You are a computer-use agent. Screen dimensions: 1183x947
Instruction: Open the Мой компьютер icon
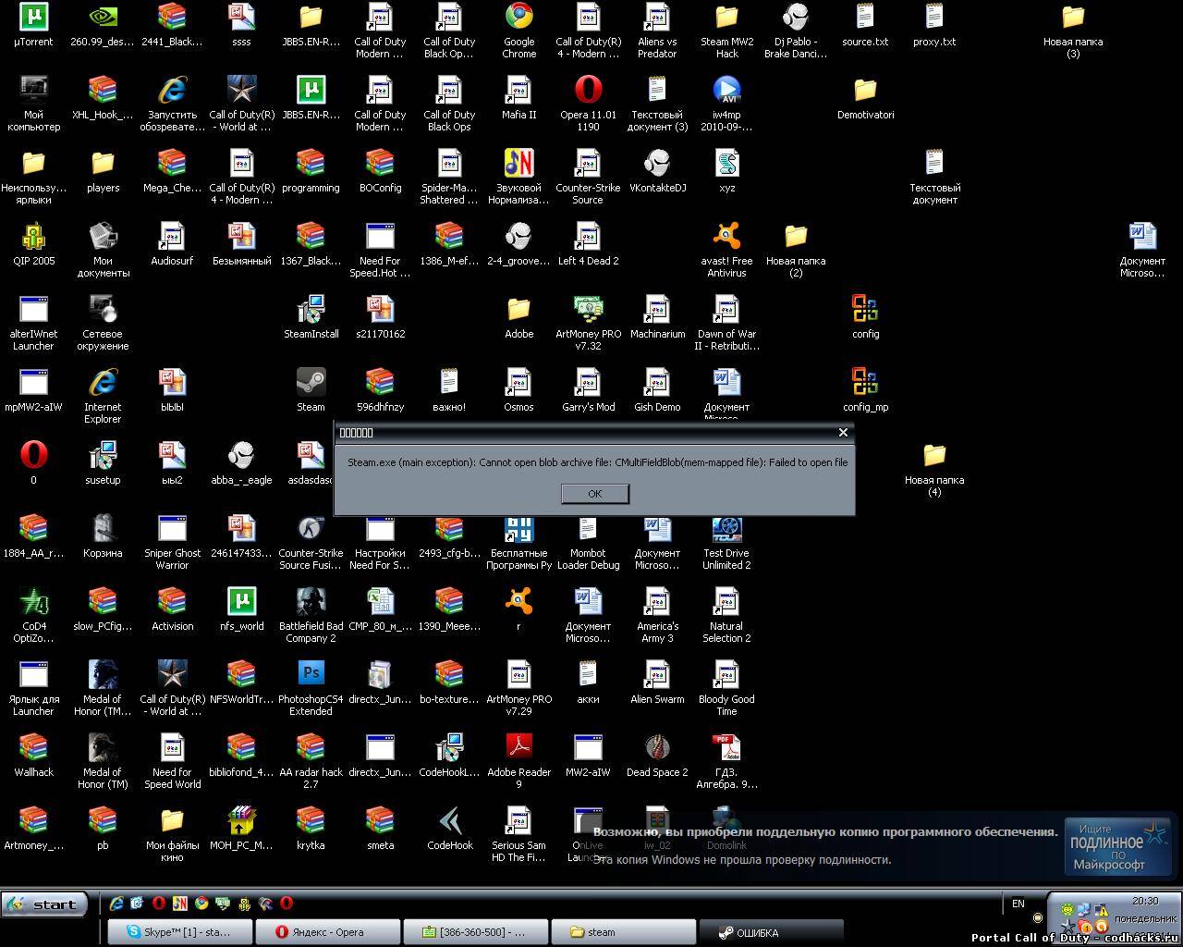click(33, 104)
